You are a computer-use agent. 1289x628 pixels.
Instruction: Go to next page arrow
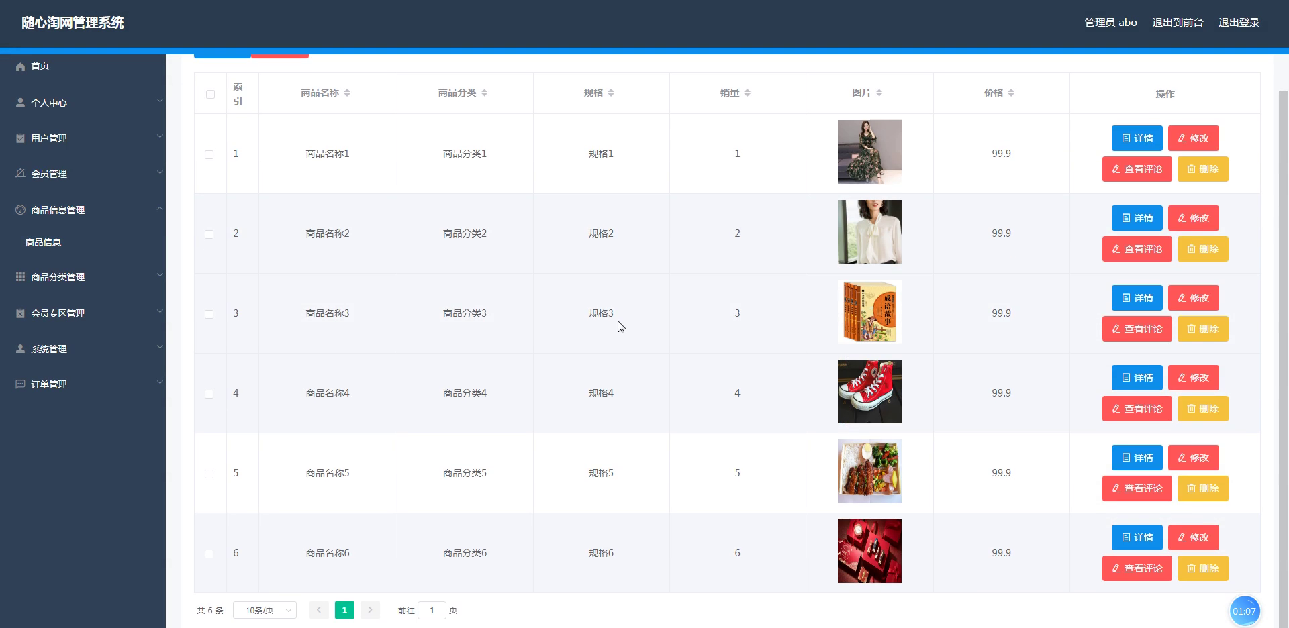[370, 610]
